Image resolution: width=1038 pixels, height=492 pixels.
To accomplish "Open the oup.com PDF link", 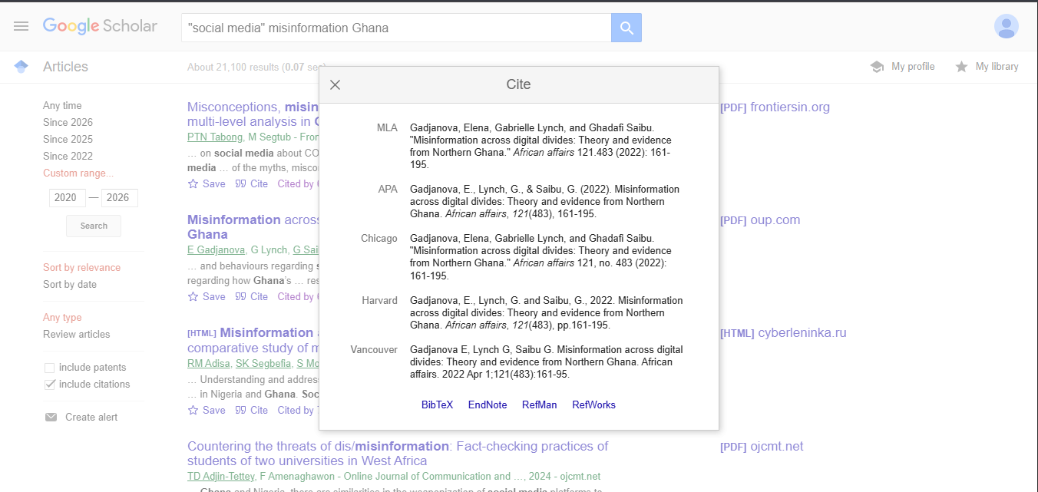I will [760, 220].
